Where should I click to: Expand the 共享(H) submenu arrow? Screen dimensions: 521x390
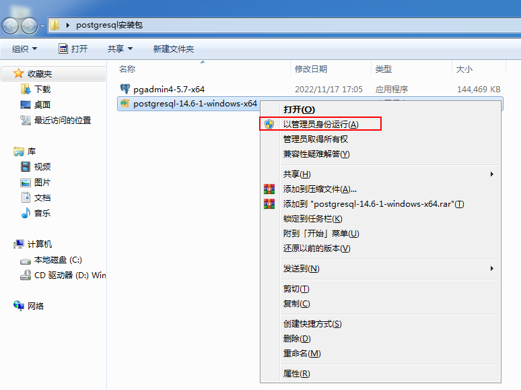click(492, 174)
